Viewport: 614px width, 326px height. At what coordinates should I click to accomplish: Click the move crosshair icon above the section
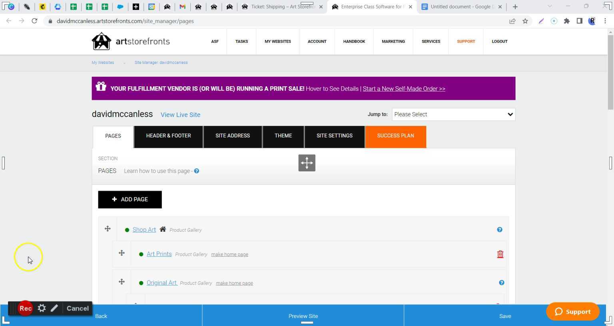307,163
